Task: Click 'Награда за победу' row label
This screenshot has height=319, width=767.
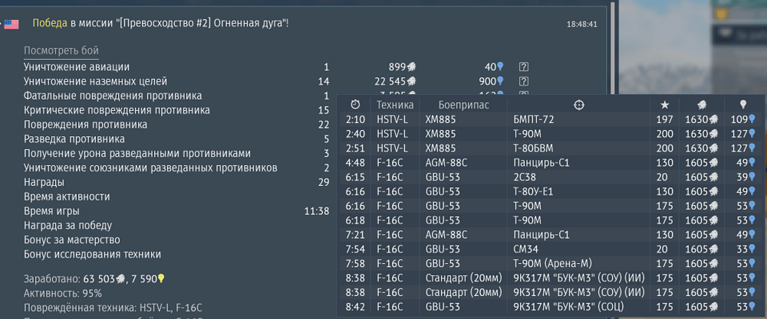Action: (x=68, y=226)
